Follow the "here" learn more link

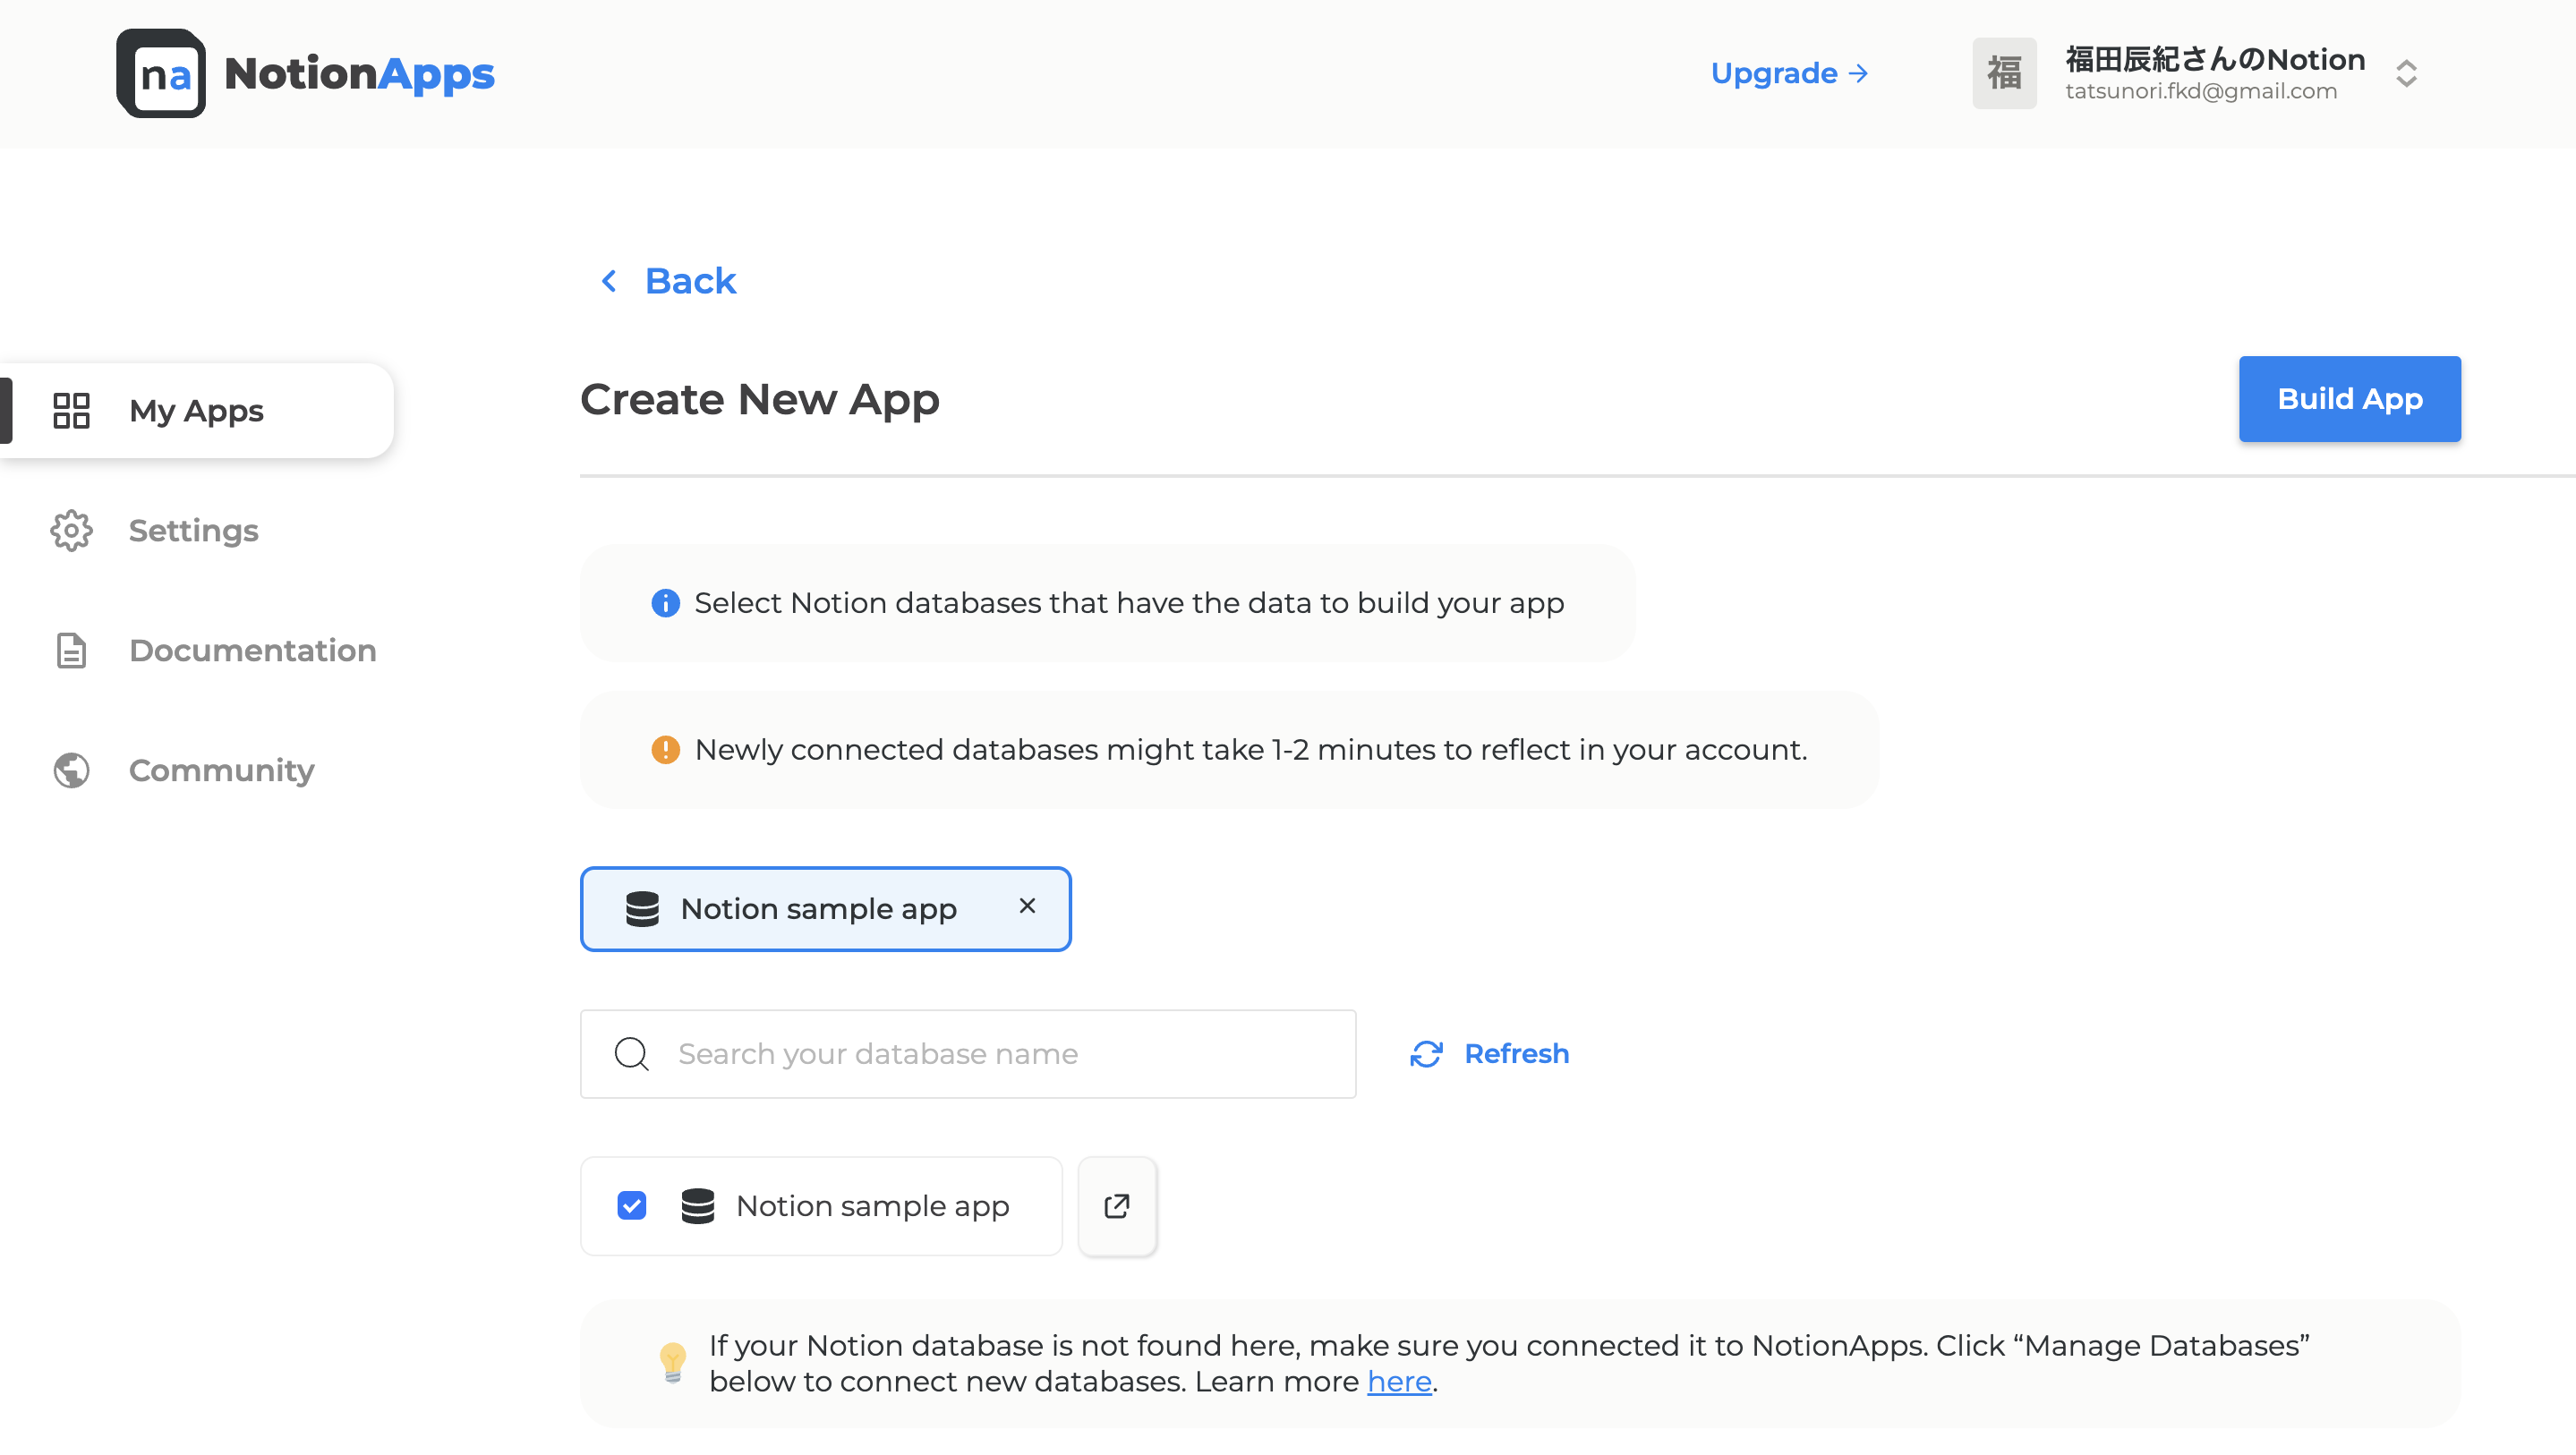tap(1398, 1382)
